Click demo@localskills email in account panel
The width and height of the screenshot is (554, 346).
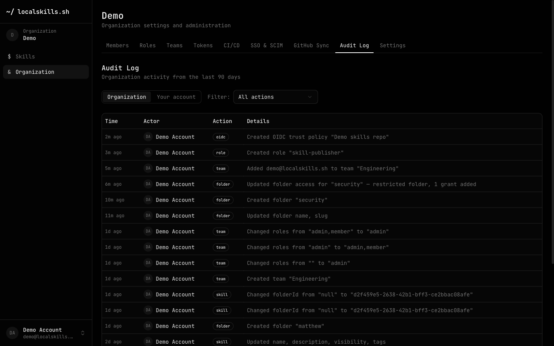click(48, 337)
